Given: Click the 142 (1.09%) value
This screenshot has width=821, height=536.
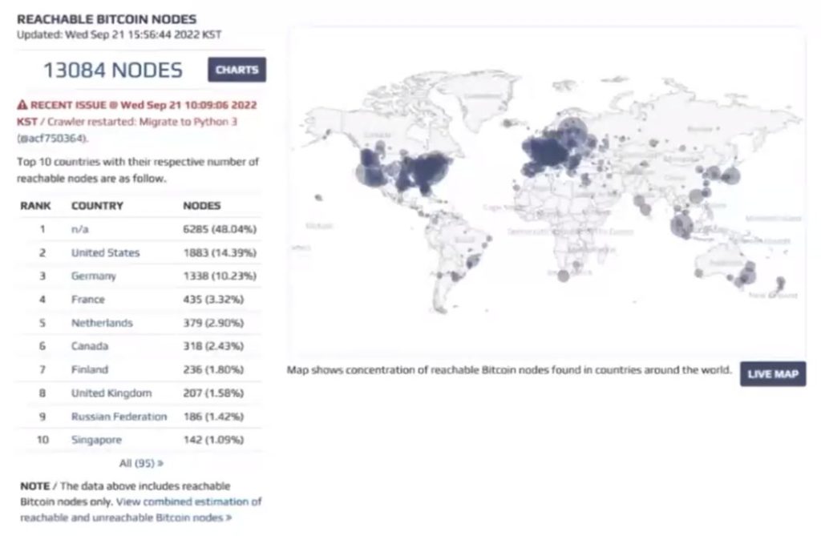Looking at the screenshot, I should [213, 440].
